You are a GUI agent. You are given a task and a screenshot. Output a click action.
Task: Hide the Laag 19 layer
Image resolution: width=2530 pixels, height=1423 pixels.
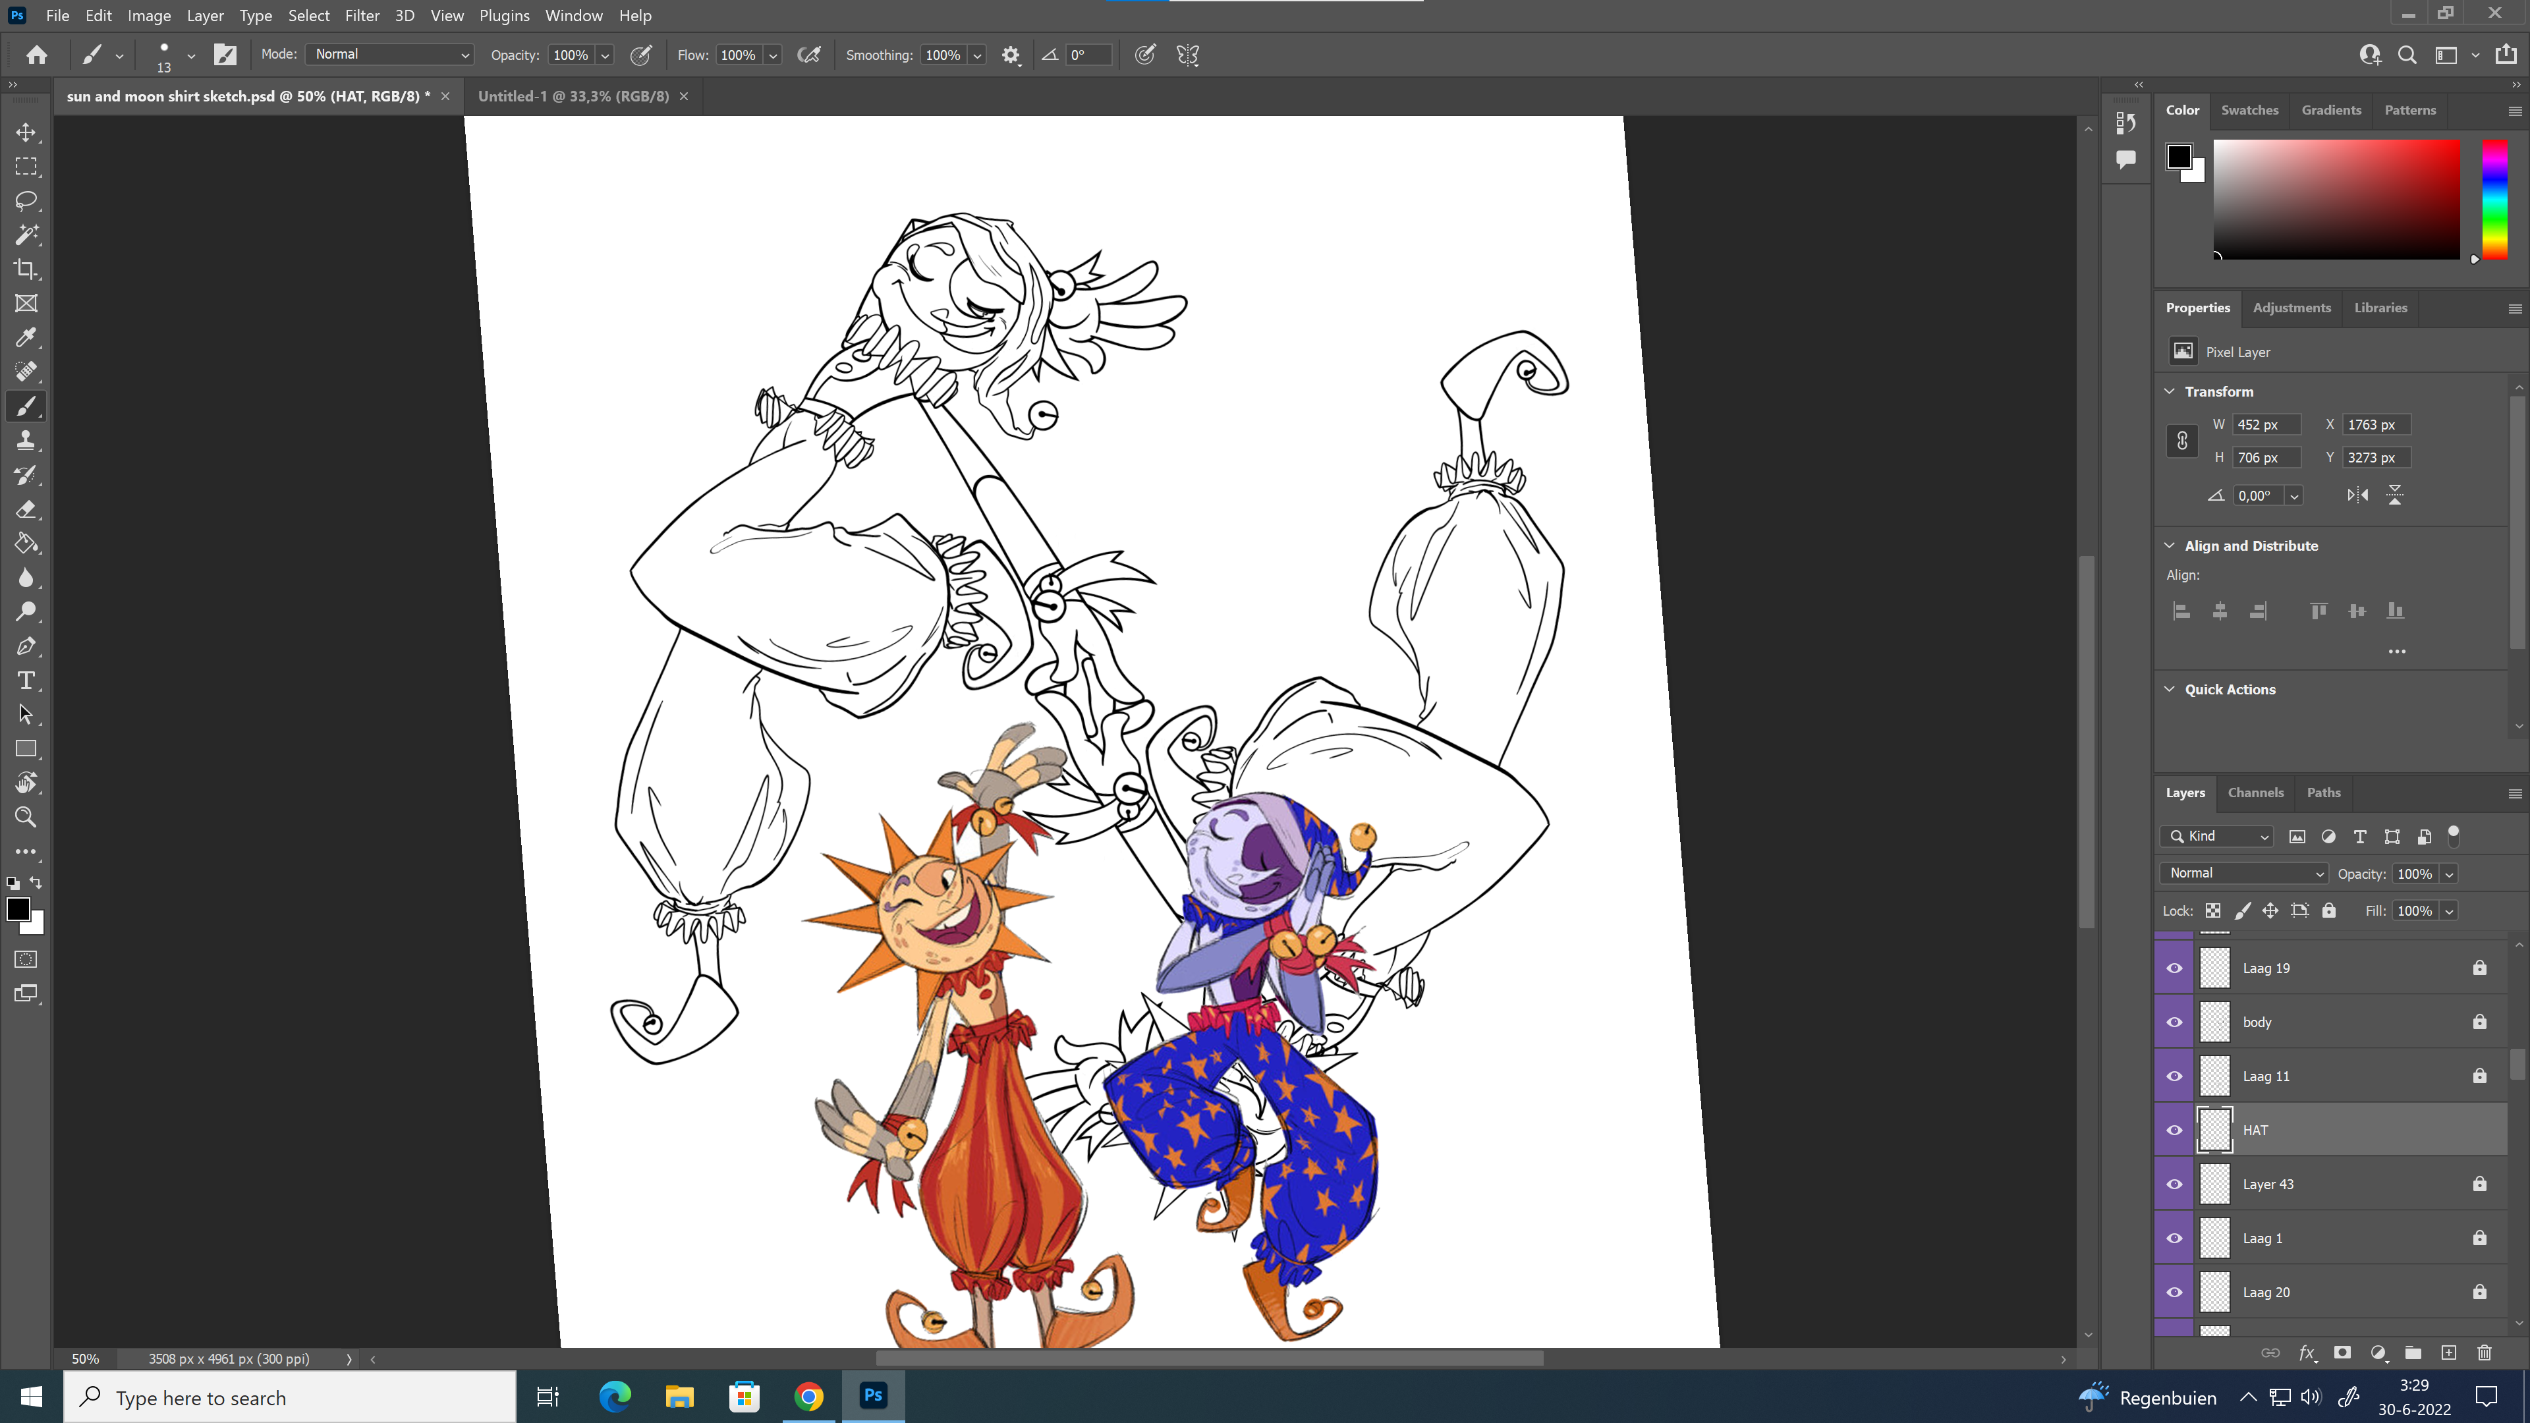click(x=2174, y=968)
